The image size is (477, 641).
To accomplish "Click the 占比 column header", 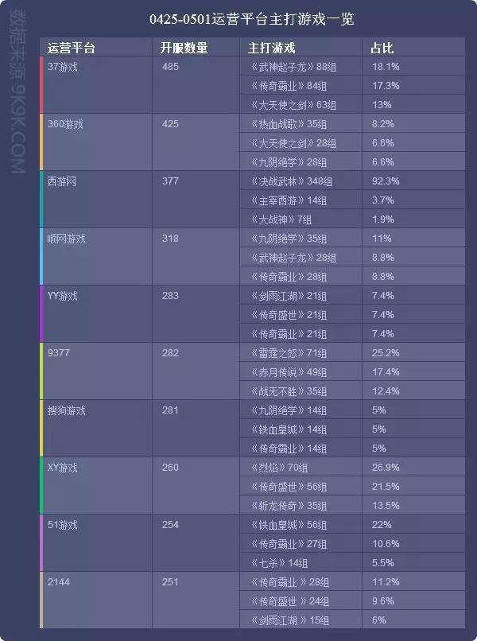I will pyautogui.click(x=382, y=48).
